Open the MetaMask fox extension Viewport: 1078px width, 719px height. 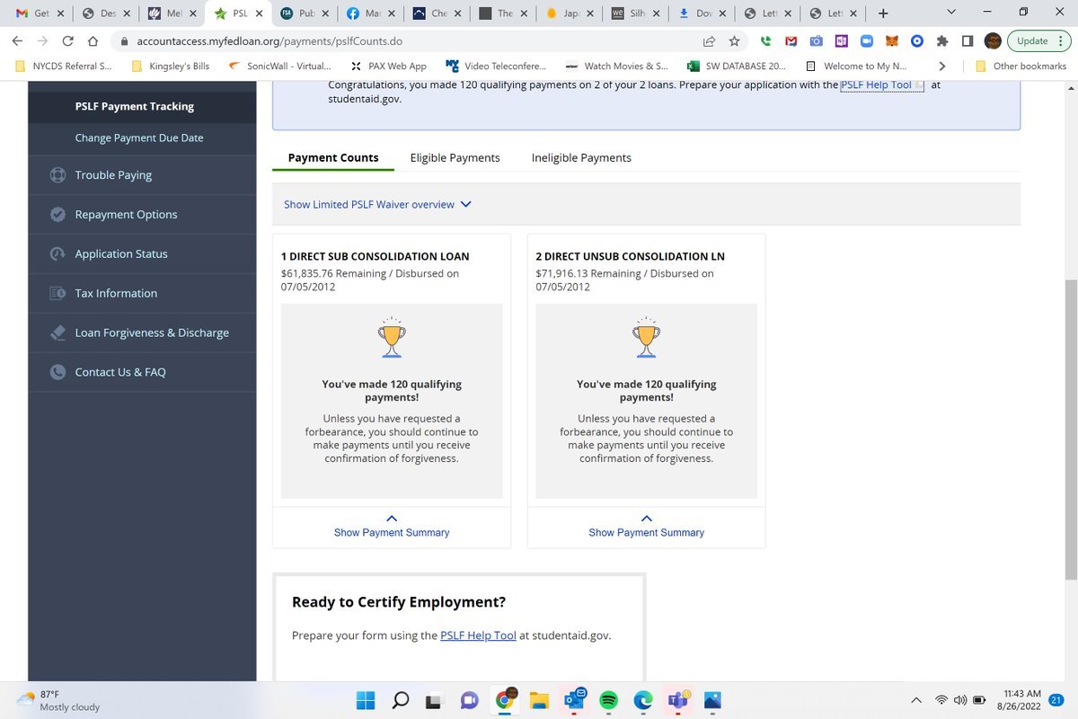tap(892, 41)
